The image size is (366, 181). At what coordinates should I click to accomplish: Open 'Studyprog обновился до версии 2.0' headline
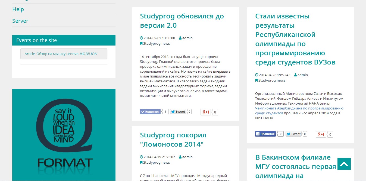tap(182, 21)
